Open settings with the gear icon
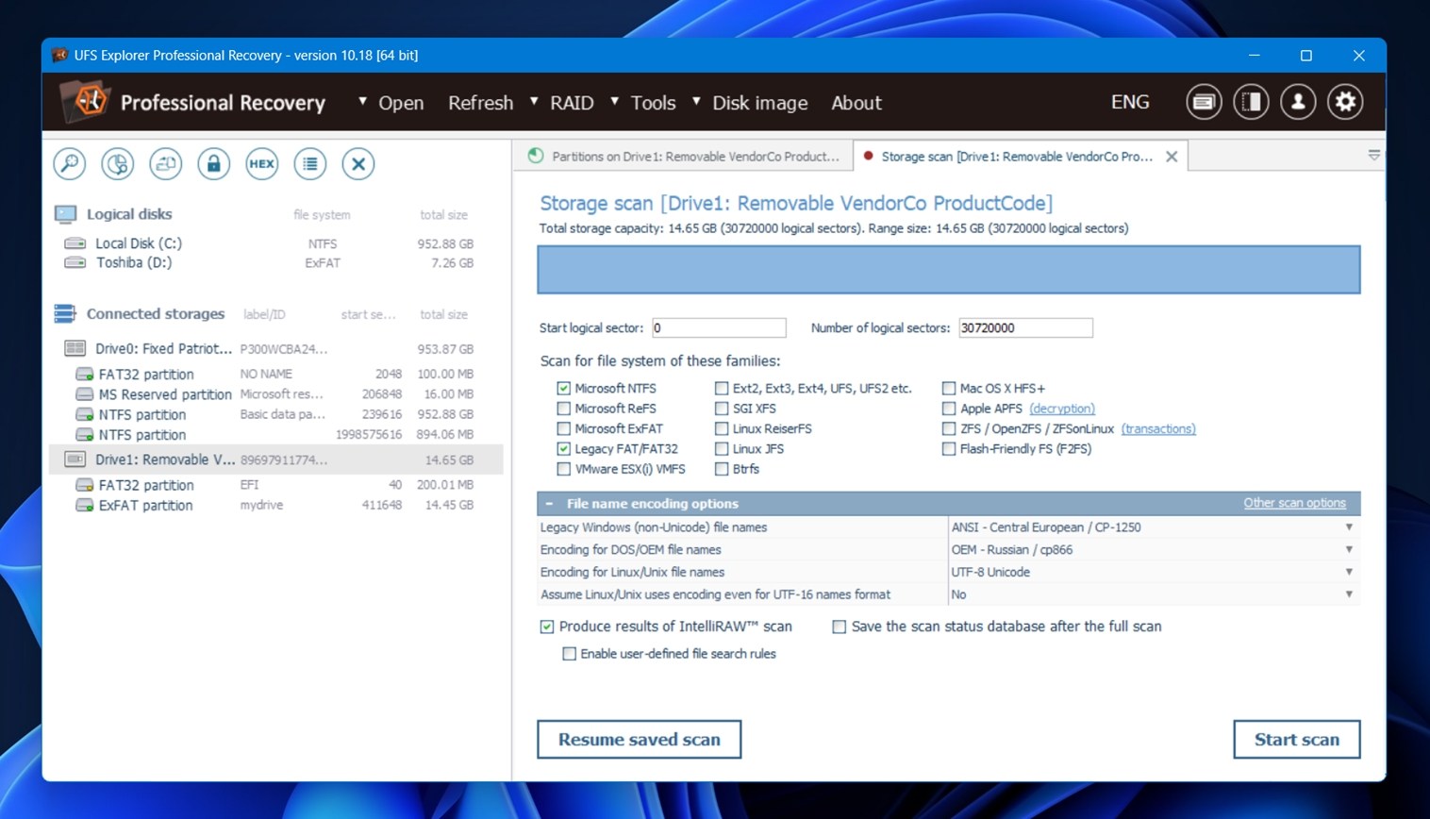The height and width of the screenshot is (819, 1430). (1345, 102)
